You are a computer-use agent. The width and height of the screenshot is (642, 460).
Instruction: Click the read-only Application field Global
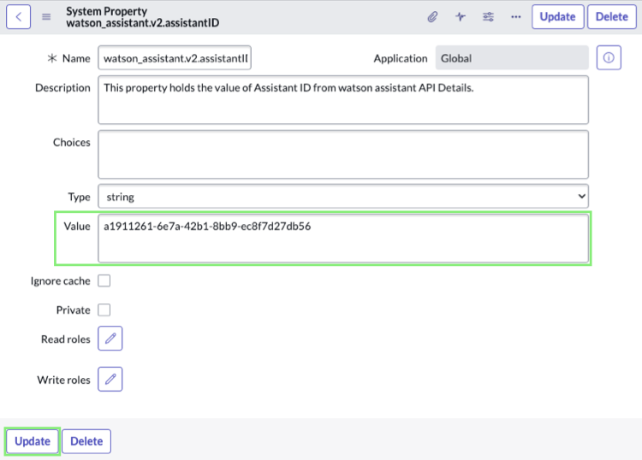tap(512, 57)
